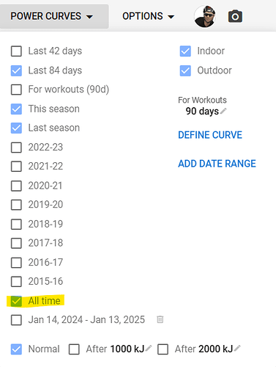Open the user profile avatar

[x=205, y=17]
